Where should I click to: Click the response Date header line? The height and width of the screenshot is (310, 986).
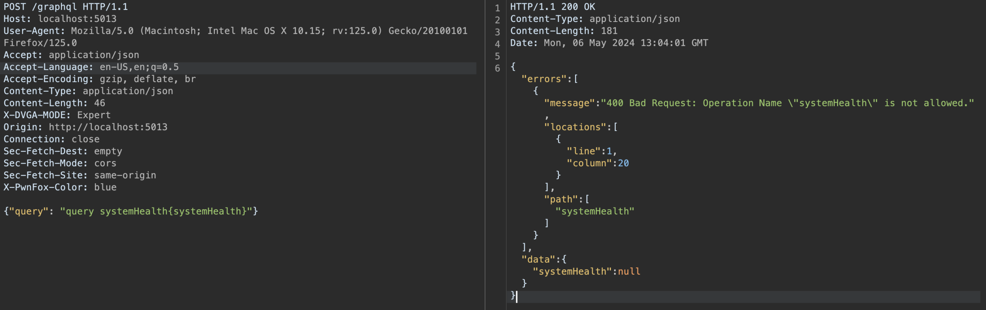click(x=609, y=43)
